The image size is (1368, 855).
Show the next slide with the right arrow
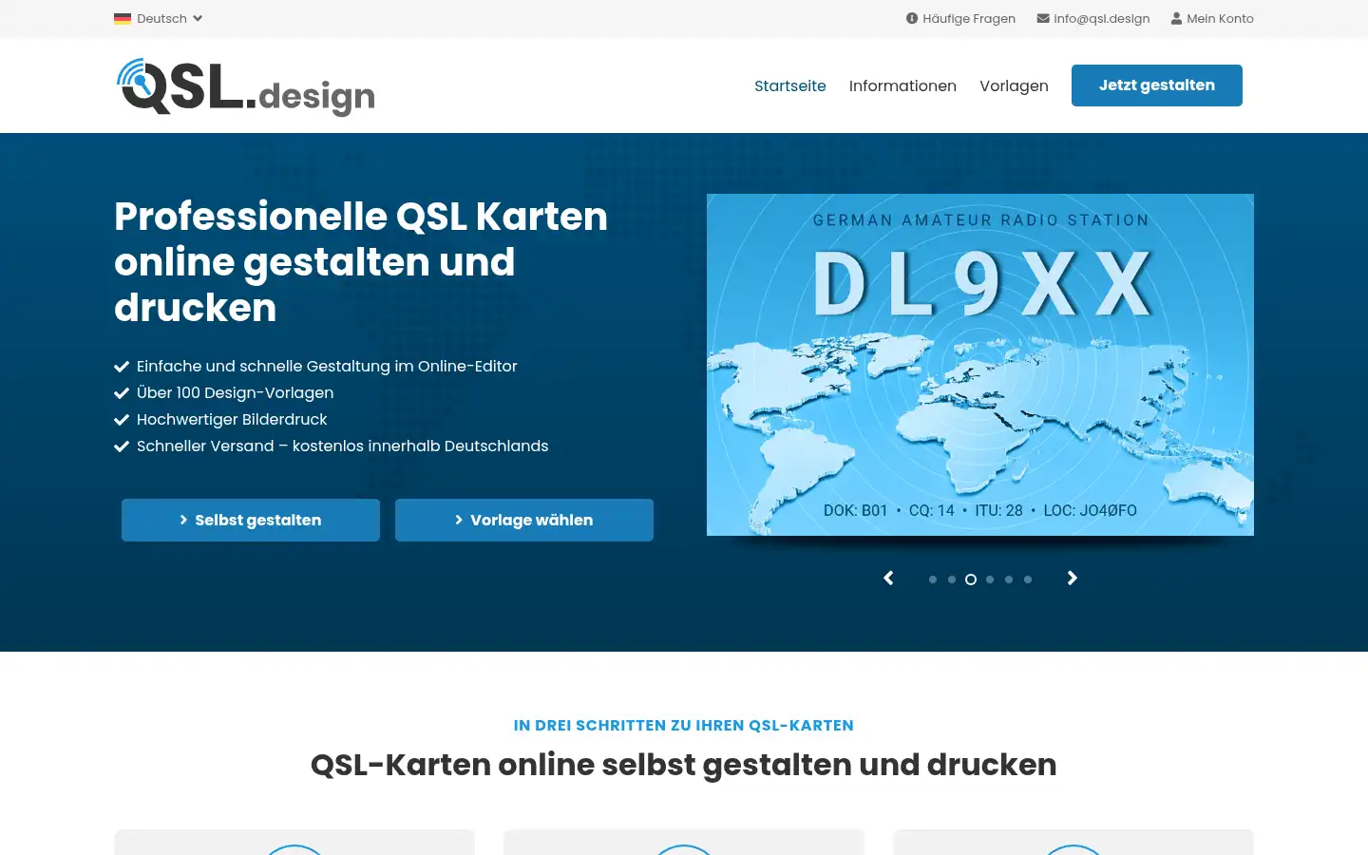coord(1073,578)
